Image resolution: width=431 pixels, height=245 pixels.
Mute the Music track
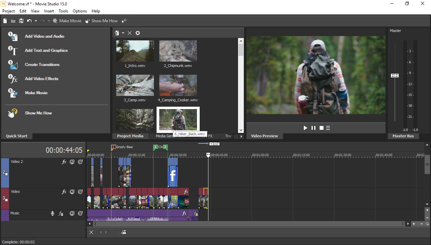[x=72, y=213]
